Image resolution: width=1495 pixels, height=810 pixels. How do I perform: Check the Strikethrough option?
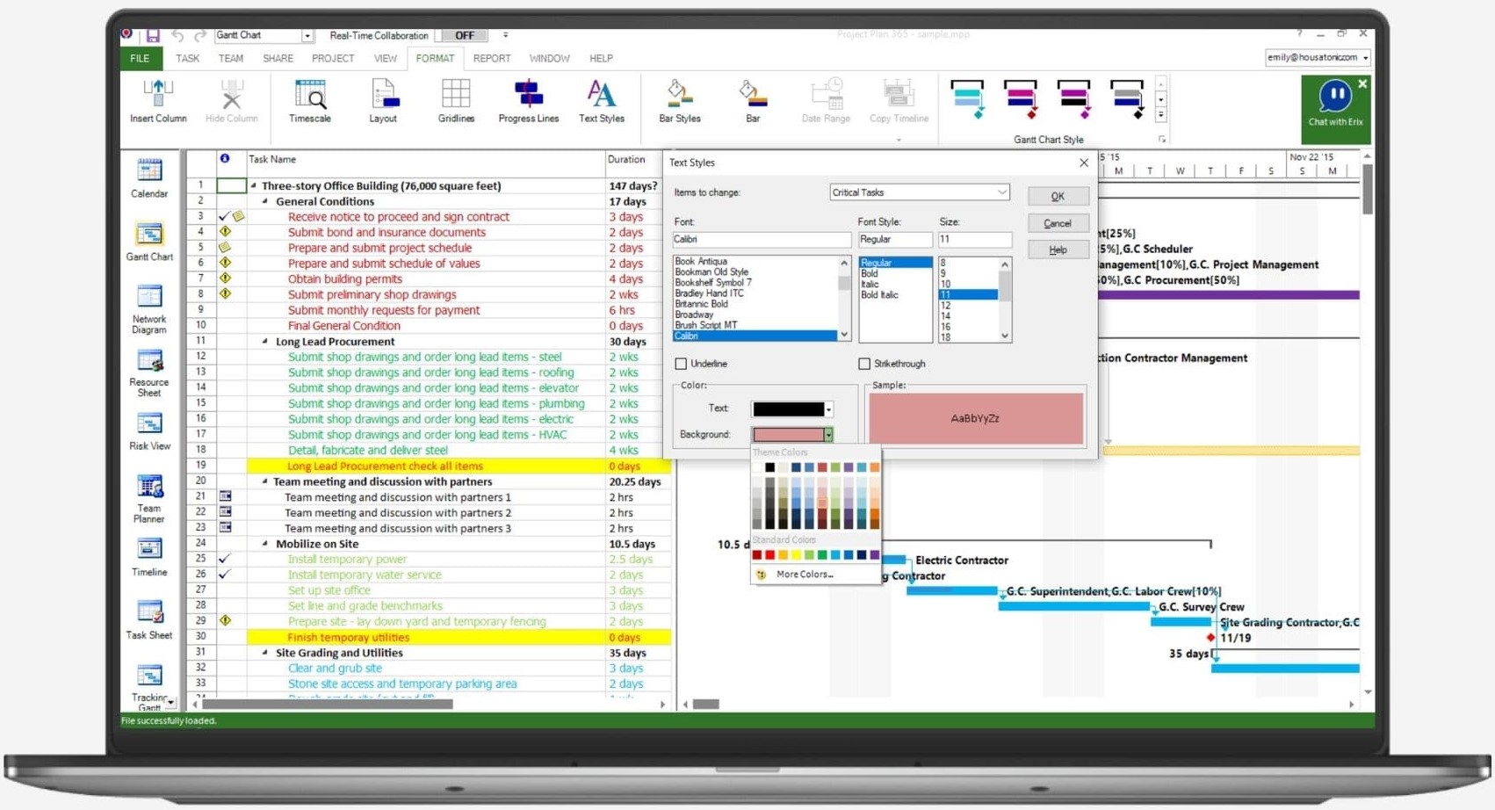[x=864, y=364]
